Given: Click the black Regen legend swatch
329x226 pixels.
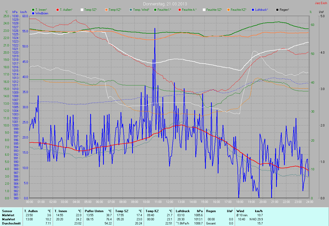Looking at the screenshot, I should pyautogui.click(x=277, y=10).
